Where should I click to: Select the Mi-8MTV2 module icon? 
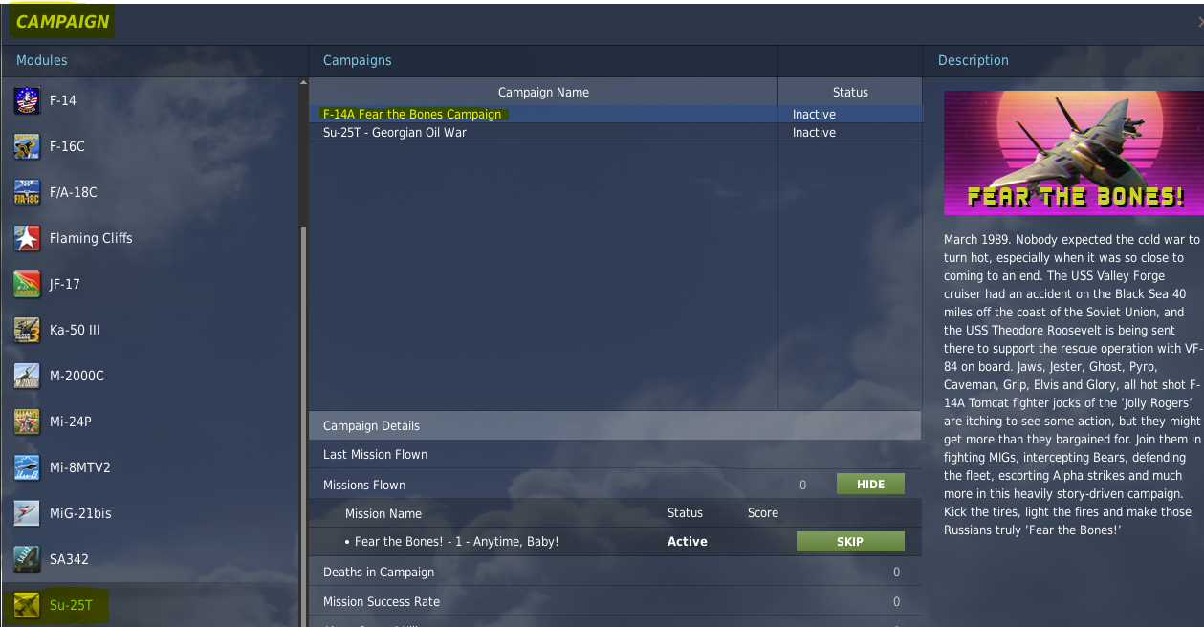pos(27,467)
